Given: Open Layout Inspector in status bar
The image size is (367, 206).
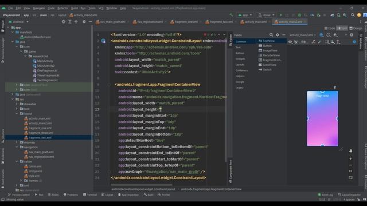Looking at the screenshot, I should pyautogui.click(x=349, y=195).
